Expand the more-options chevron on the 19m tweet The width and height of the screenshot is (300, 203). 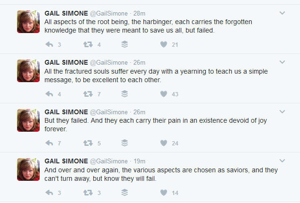pyautogui.click(x=282, y=161)
